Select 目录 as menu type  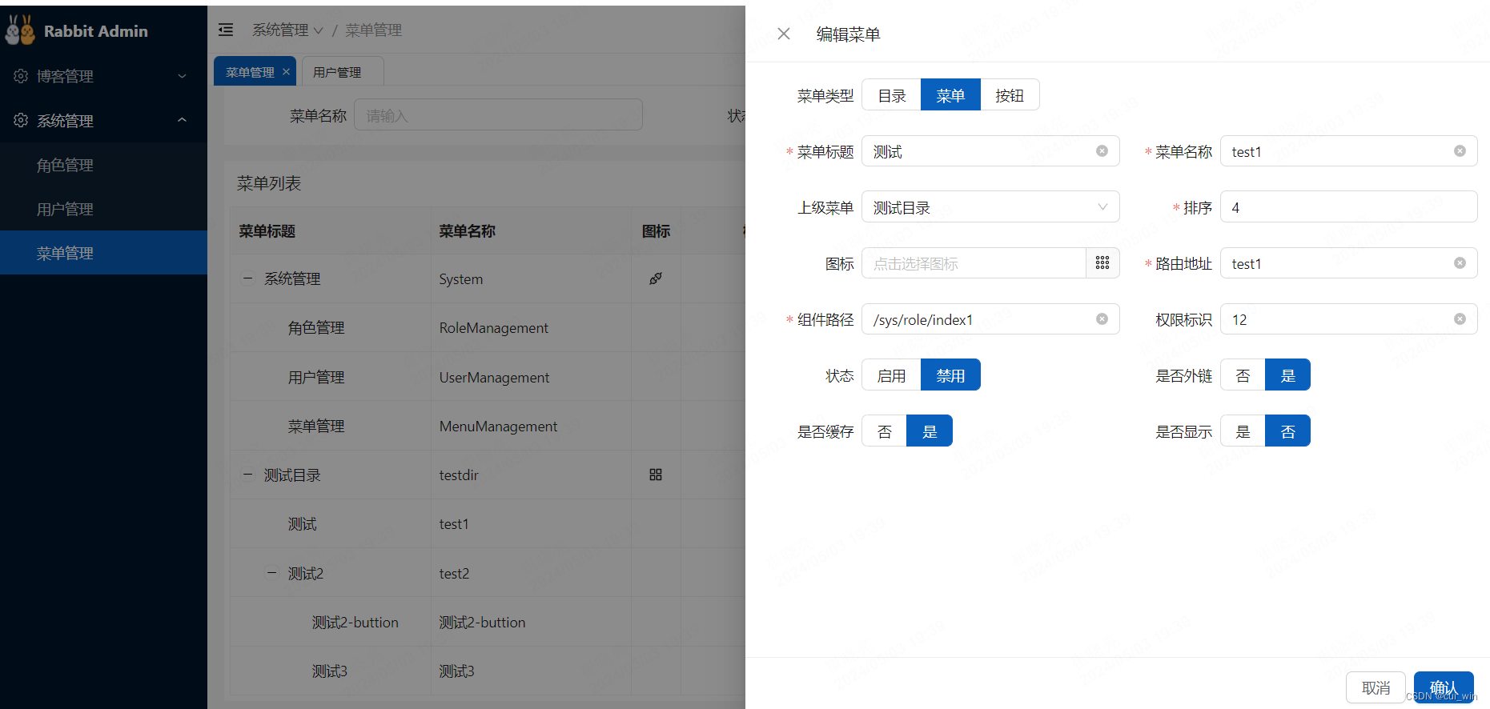[891, 95]
